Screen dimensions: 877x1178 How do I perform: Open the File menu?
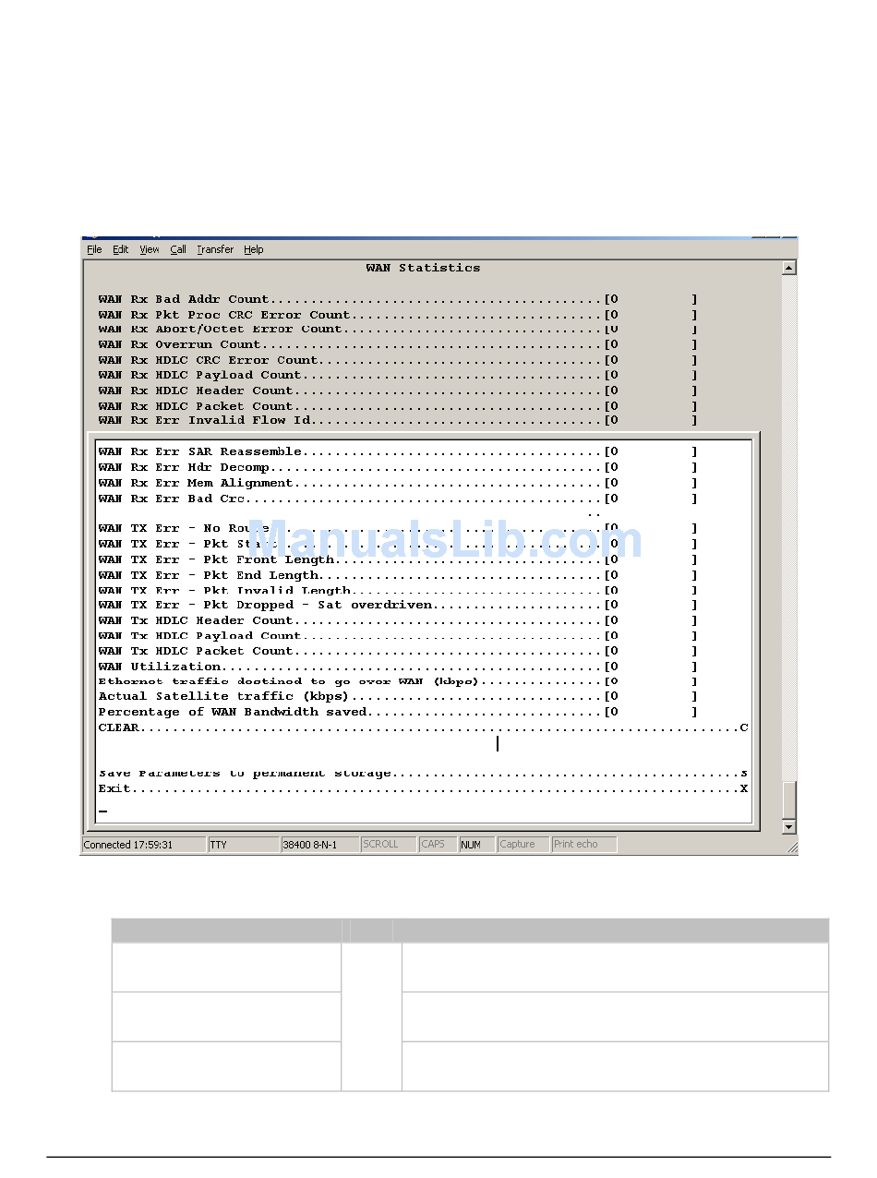tap(94, 249)
